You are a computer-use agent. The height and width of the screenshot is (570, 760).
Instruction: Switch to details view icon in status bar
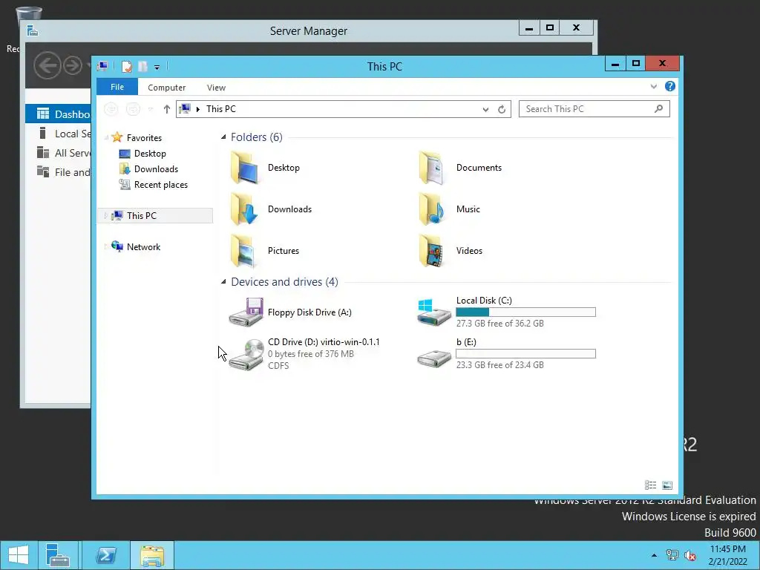click(650, 485)
